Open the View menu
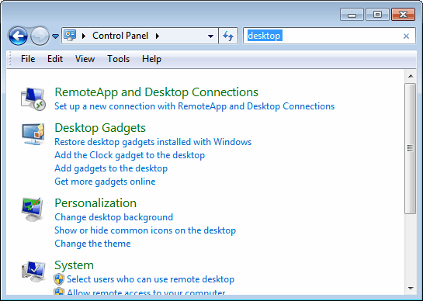Viewport: 423px width, 301px height. point(85,59)
